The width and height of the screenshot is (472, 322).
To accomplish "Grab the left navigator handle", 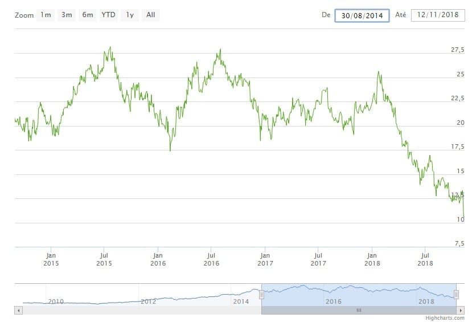I will click(261, 295).
